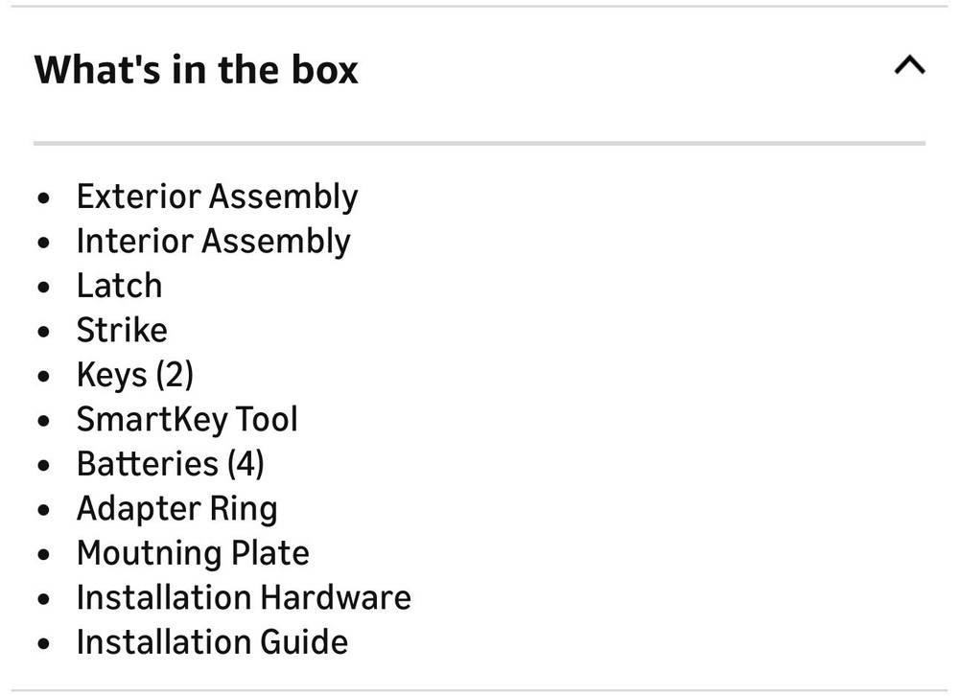Click the bullet before Keys (2)

(x=44, y=377)
